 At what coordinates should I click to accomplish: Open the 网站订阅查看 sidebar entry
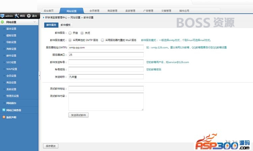[14, 110]
